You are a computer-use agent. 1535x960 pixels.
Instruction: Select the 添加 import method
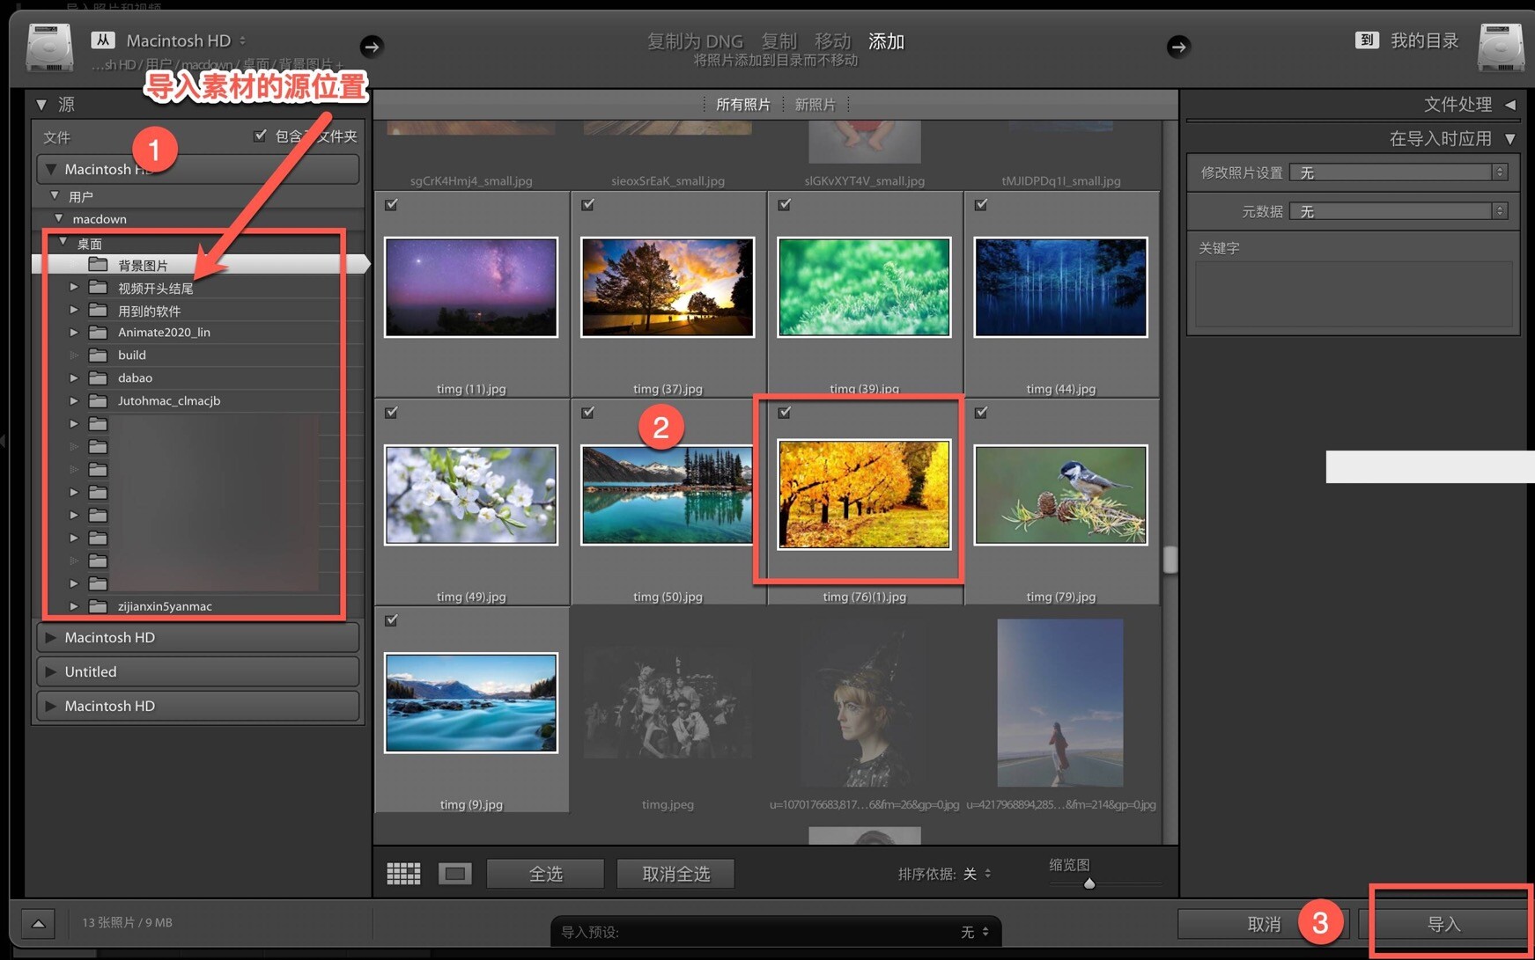click(x=885, y=40)
